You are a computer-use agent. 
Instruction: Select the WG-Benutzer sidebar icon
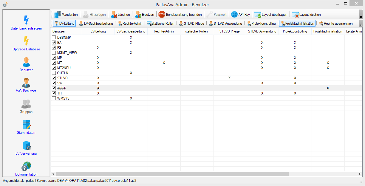(x=26, y=83)
